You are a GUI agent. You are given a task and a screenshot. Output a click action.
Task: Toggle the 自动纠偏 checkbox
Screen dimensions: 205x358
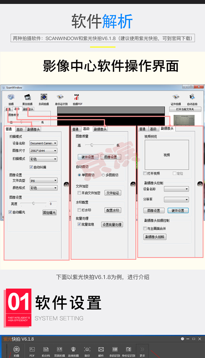(x=31, y=167)
